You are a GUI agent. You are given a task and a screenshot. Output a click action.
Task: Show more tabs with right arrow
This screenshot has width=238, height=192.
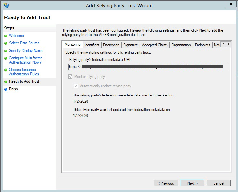pyautogui.click(x=229, y=44)
